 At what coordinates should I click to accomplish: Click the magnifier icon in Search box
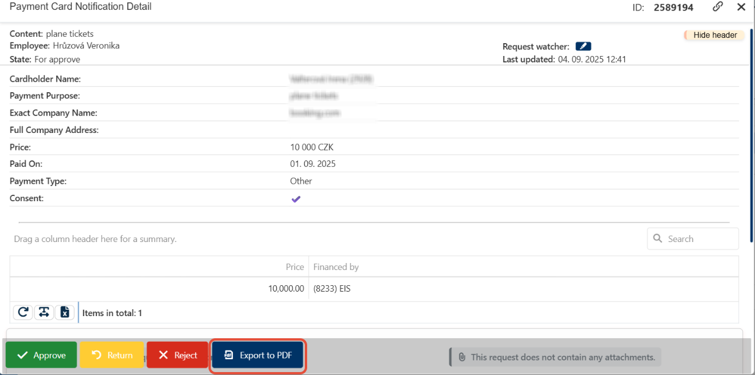[x=657, y=239]
